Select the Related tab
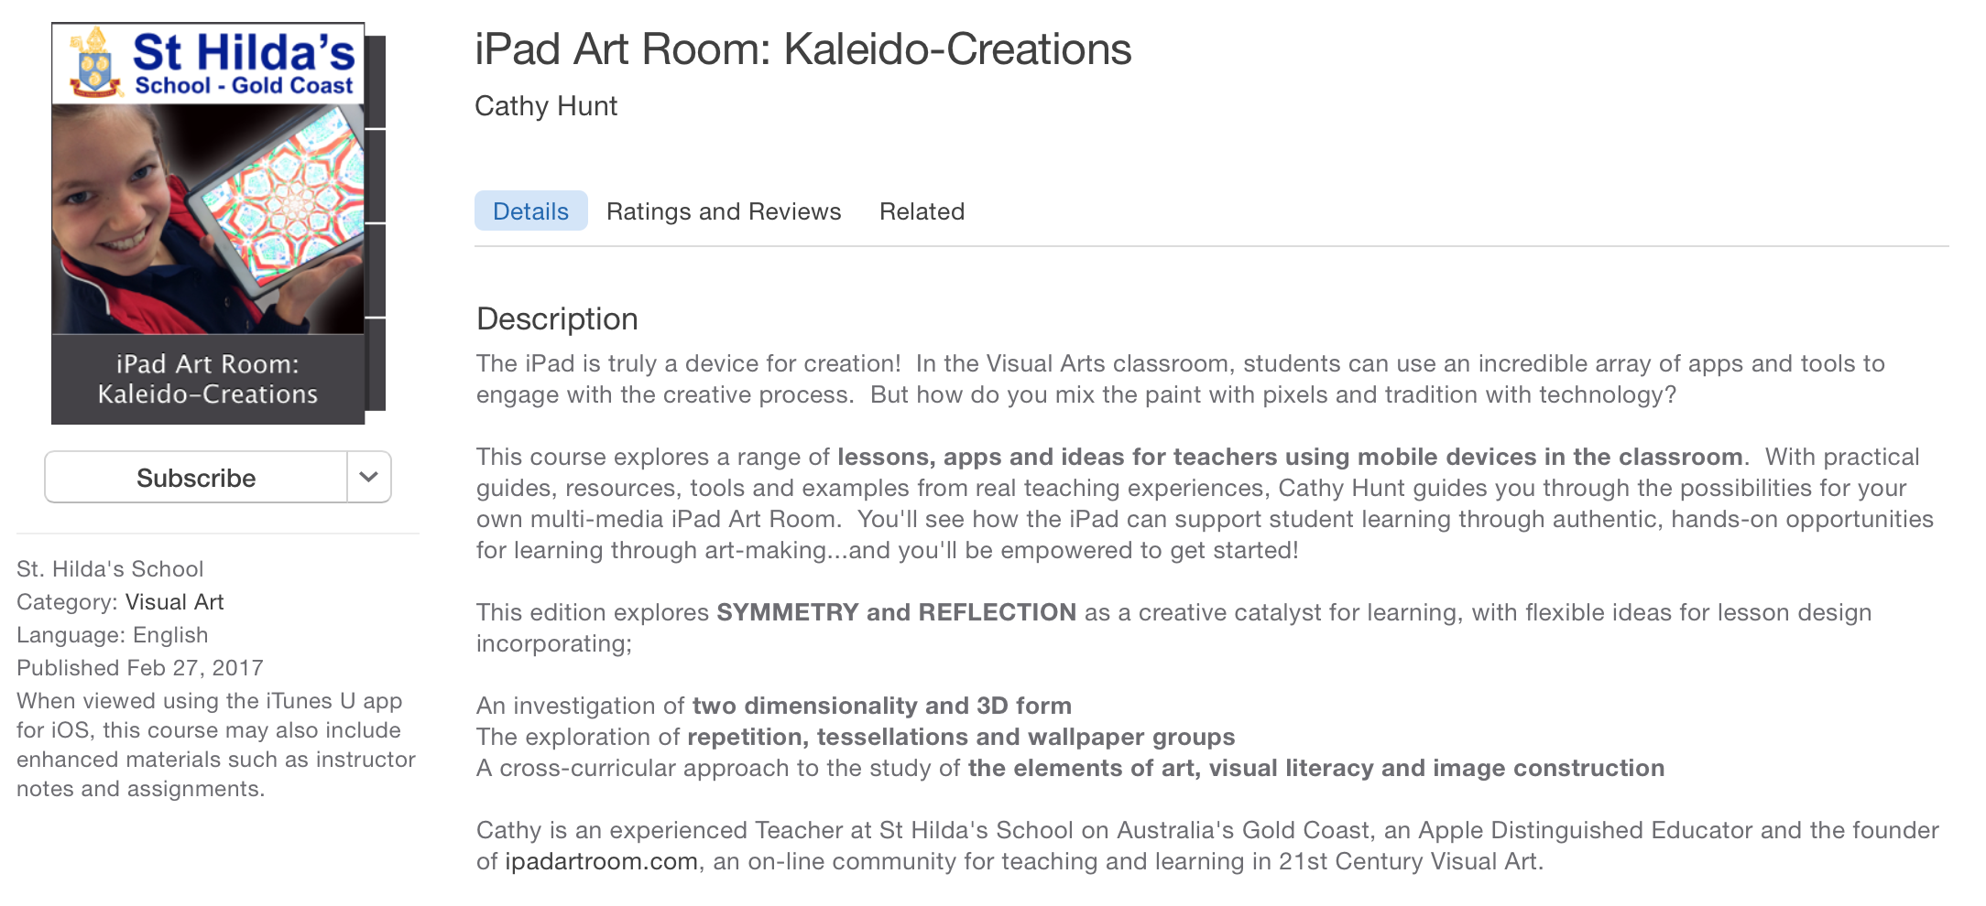1986x906 pixels. [x=922, y=211]
